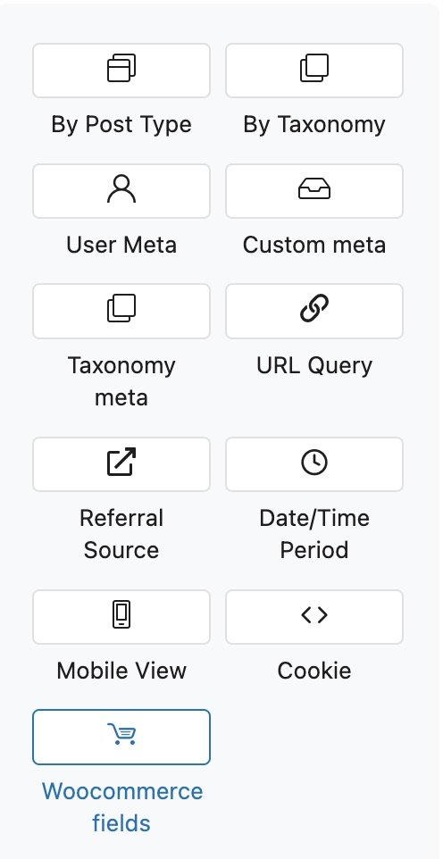This screenshot has height=859, width=443.
Task: Choose the "Mobile View" text label
Action: coord(121,671)
